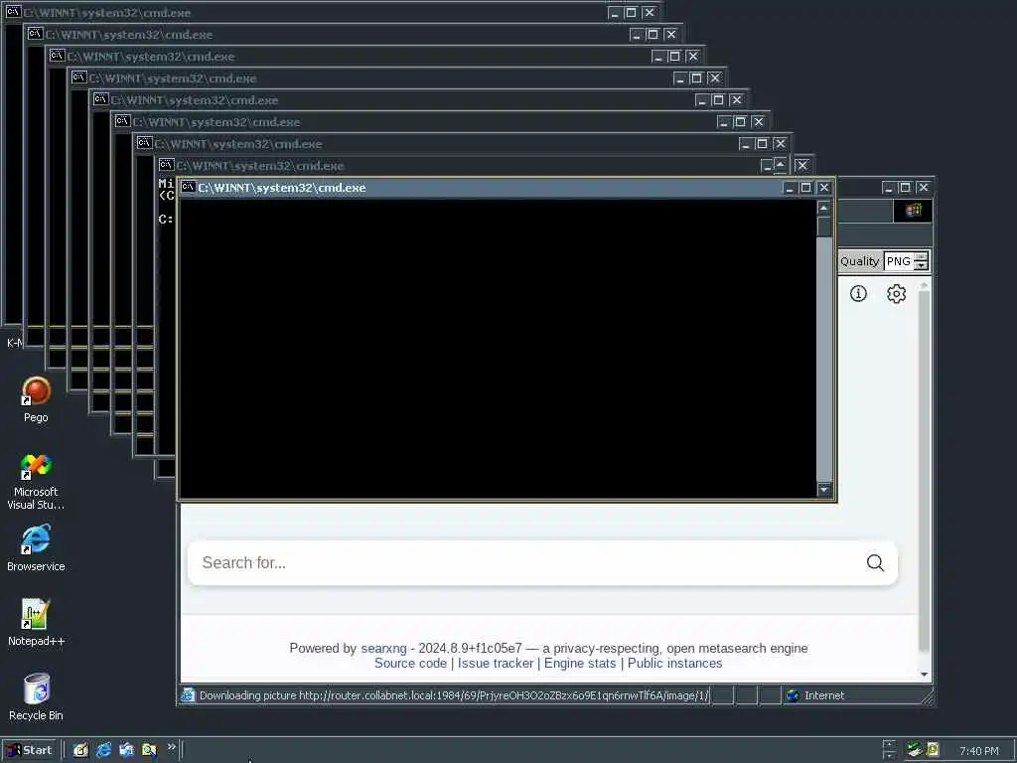1017x763 pixels.
Task: Maximize the Browservice browser window
Action: (906, 188)
